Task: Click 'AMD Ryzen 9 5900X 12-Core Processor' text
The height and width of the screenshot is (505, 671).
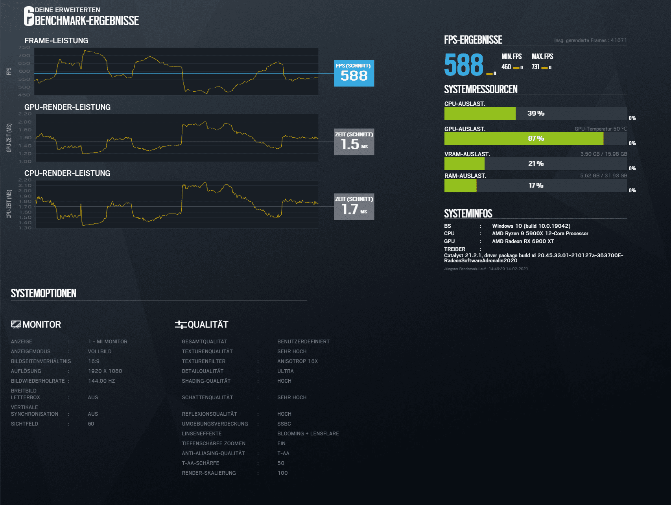Action: pos(540,233)
